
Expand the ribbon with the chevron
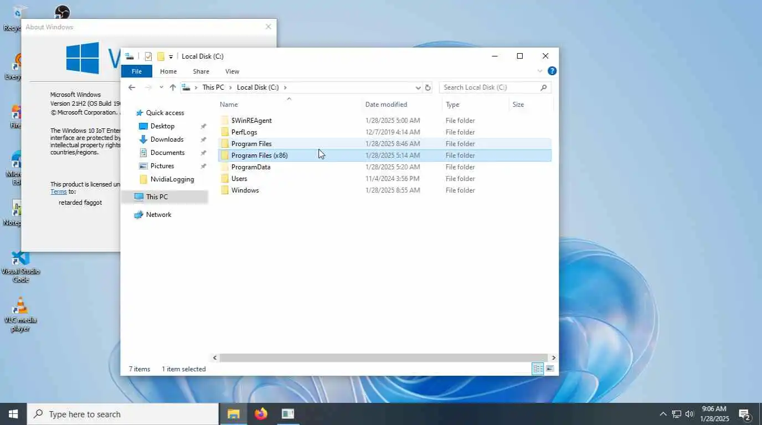pos(540,71)
